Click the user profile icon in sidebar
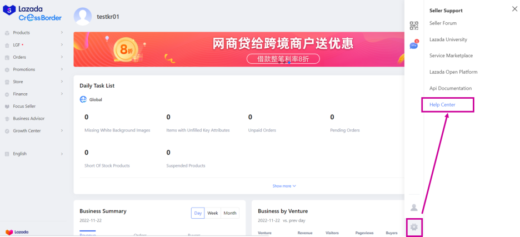 [414, 208]
